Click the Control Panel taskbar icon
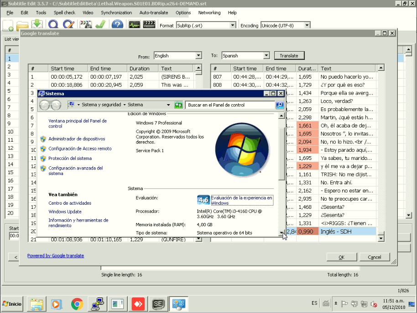 tap(178, 304)
